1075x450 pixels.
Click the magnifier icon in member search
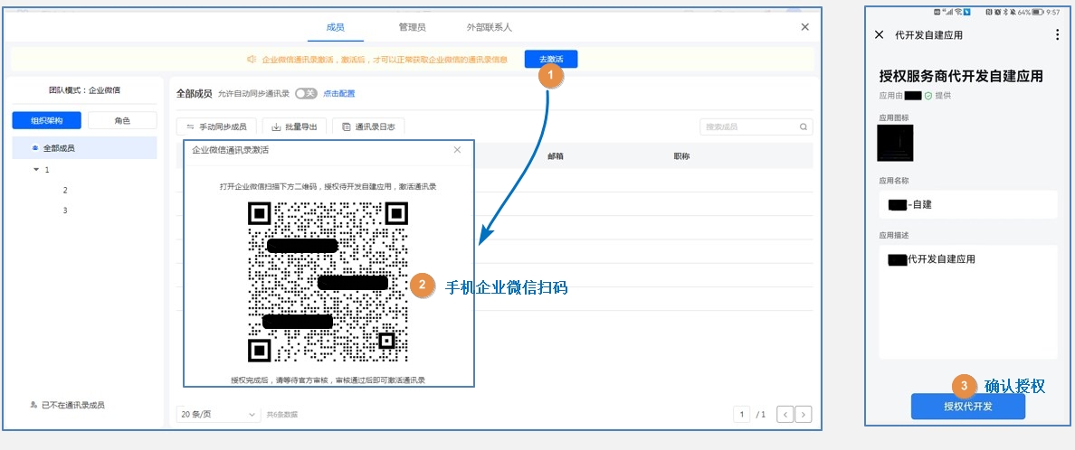click(x=803, y=127)
